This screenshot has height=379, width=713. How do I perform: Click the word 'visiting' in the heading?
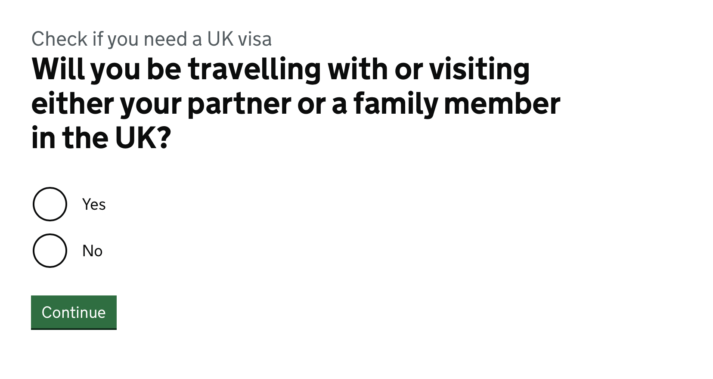[479, 70]
